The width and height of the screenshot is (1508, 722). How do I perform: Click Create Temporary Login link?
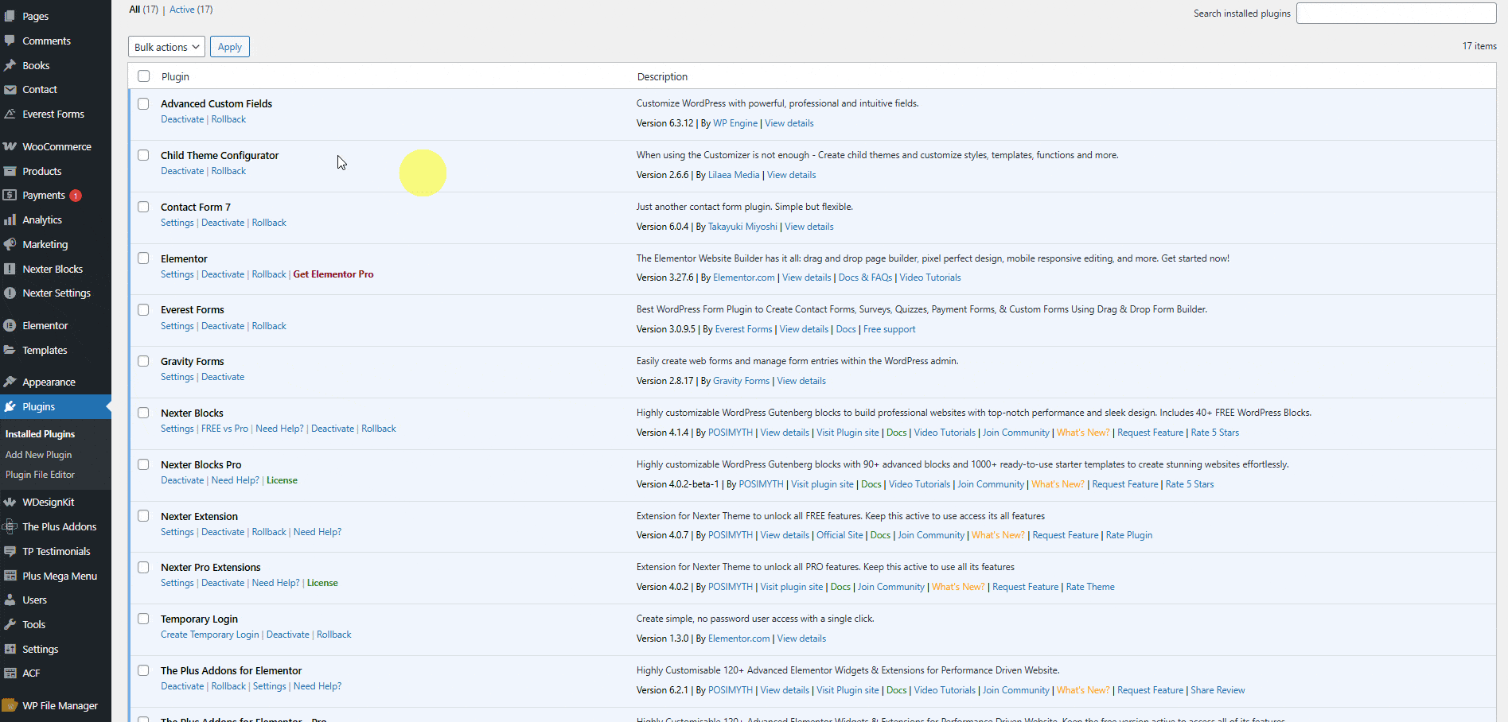point(210,635)
